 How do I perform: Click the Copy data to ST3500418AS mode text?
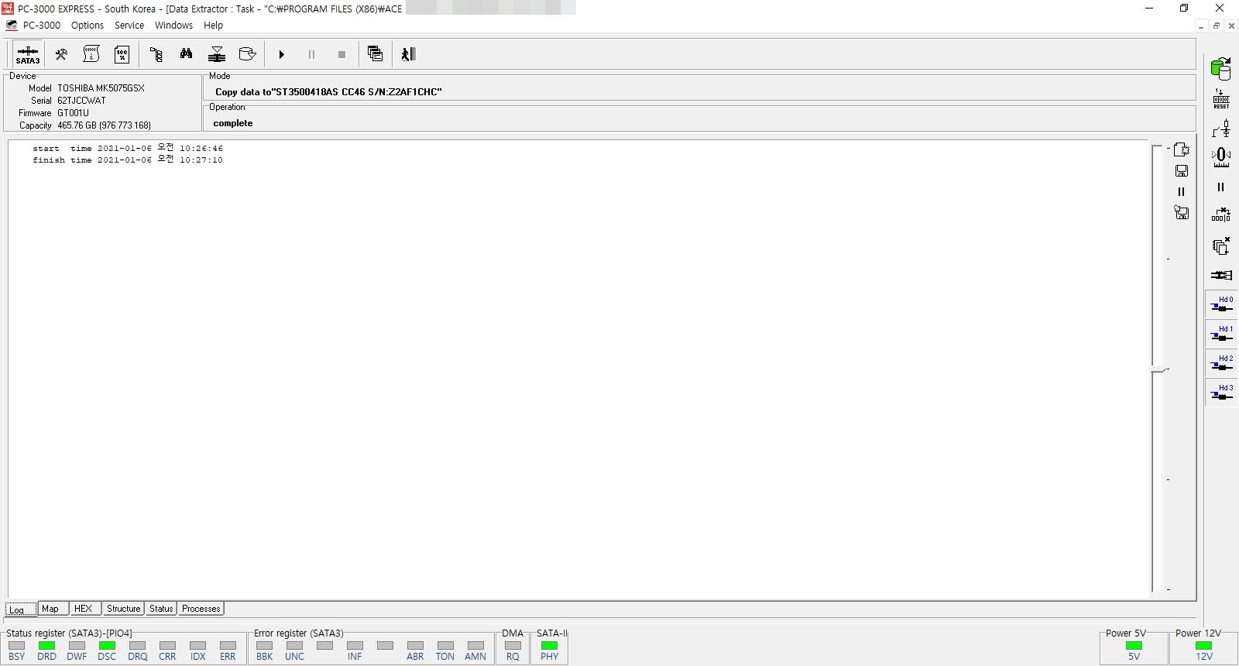pyautogui.click(x=328, y=92)
